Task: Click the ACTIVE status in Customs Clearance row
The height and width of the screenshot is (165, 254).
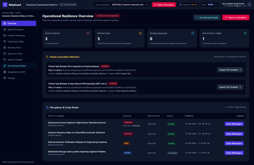Action: pyautogui.click(x=171, y=134)
